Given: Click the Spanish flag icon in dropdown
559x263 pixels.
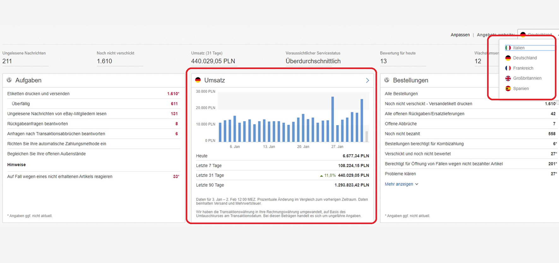Looking at the screenshot, I should click(x=508, y=89).
